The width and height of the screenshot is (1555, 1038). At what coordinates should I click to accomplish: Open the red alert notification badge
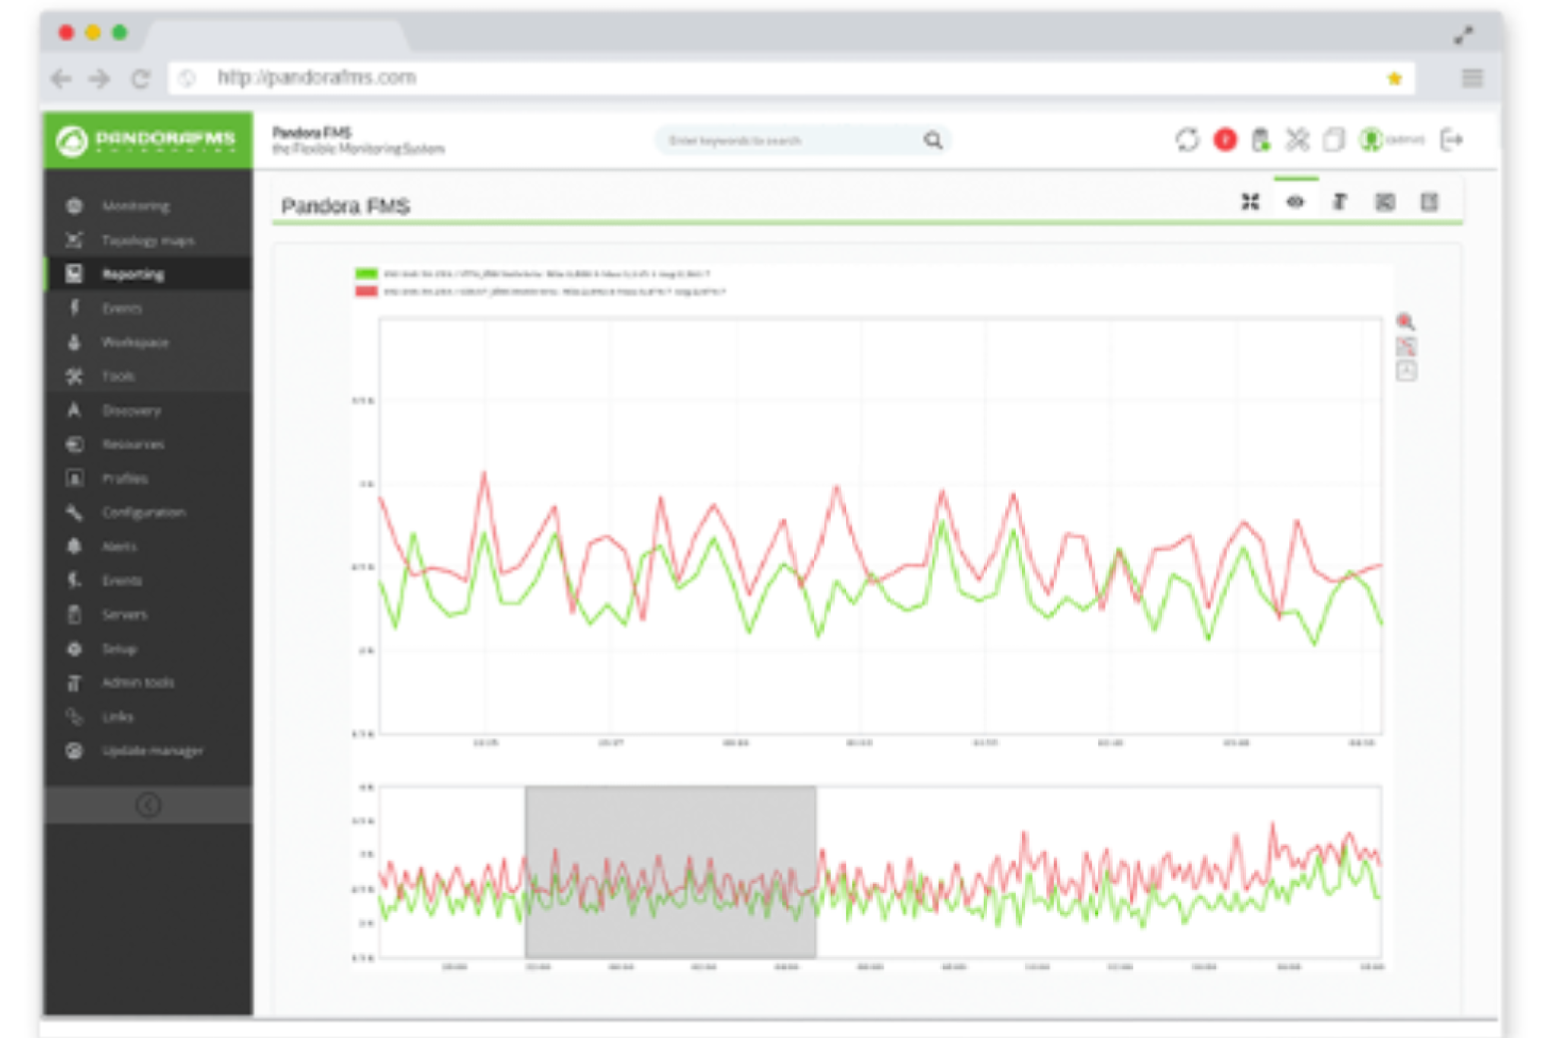point(1225,140)
